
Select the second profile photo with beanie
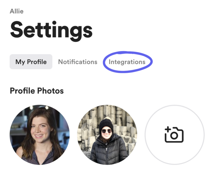[x=107, y=135]
